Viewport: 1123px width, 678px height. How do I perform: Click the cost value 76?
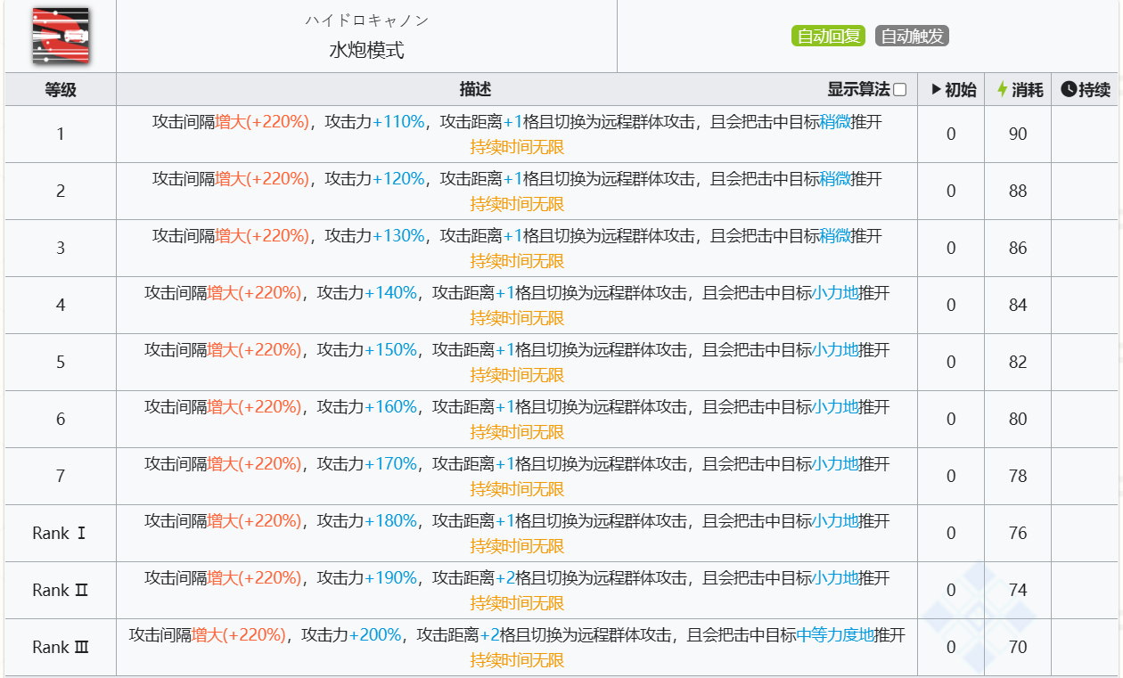click(1018, 534)
